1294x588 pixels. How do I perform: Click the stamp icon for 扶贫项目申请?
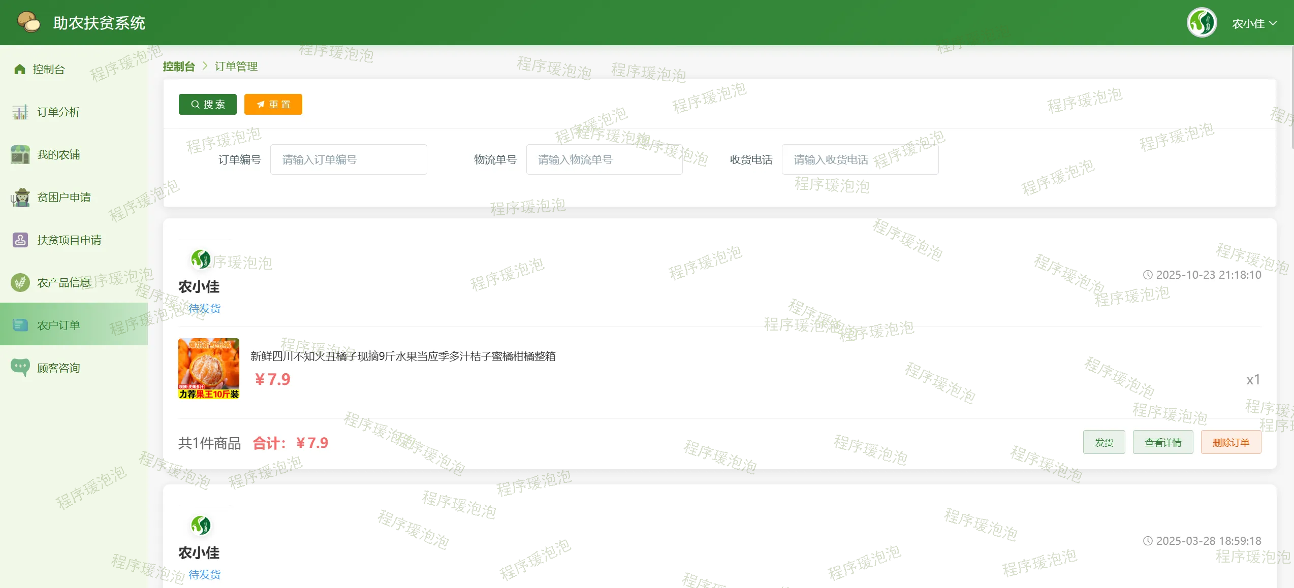click(x=20, y=240)
